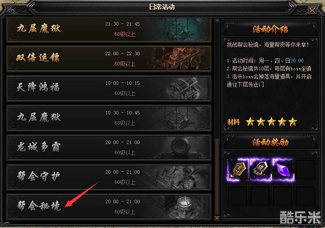Close the 日常活动 window
Screen dimensions: 325x228
[312, 10]
